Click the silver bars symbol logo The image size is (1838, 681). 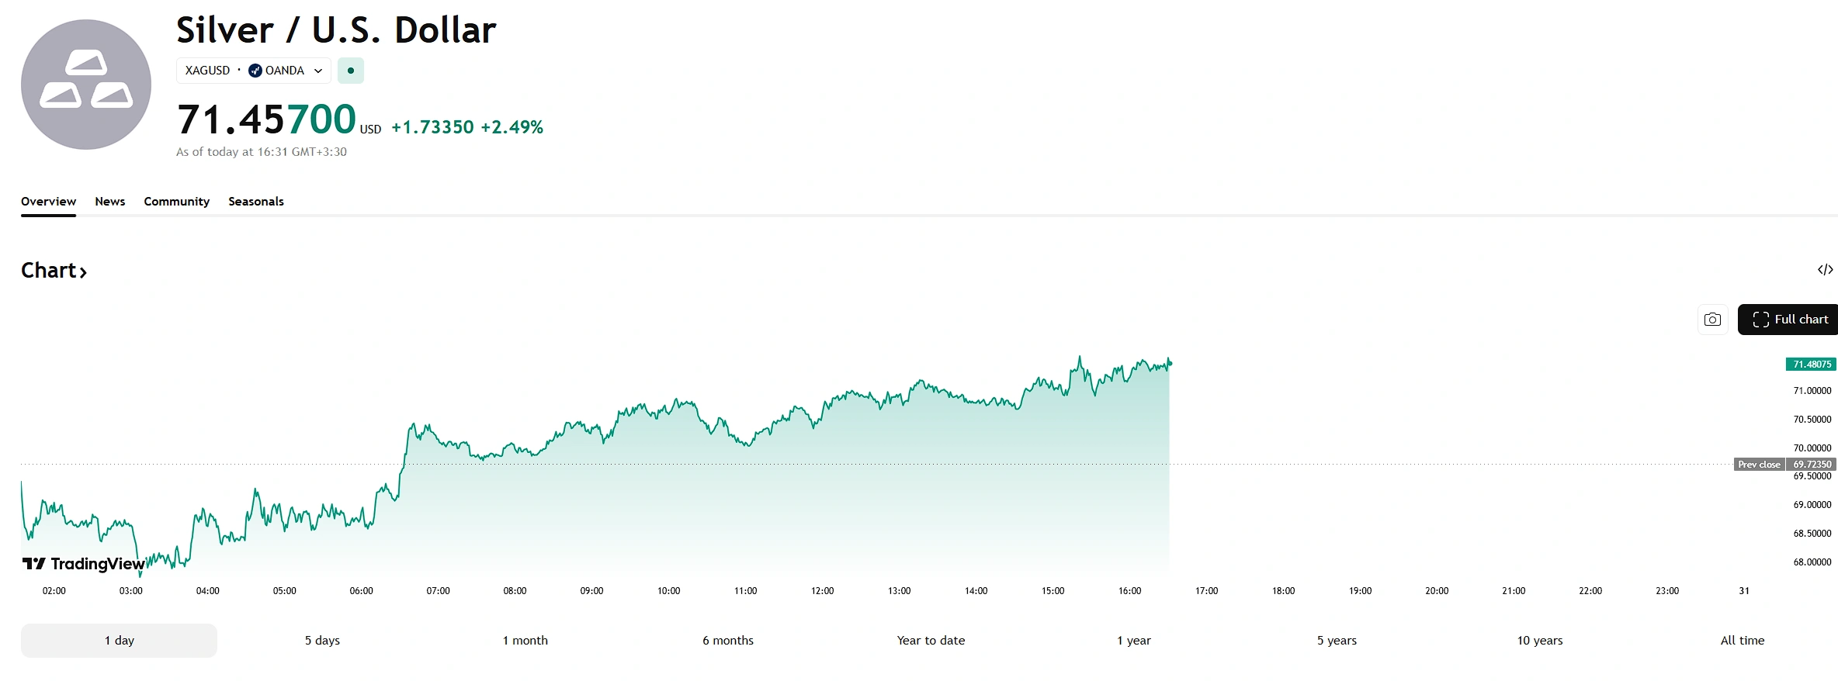[86, 85]
